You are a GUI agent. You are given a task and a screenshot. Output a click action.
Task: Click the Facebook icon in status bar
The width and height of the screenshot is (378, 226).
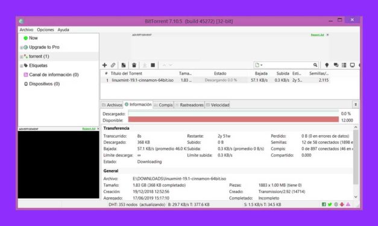click(324, 204)
